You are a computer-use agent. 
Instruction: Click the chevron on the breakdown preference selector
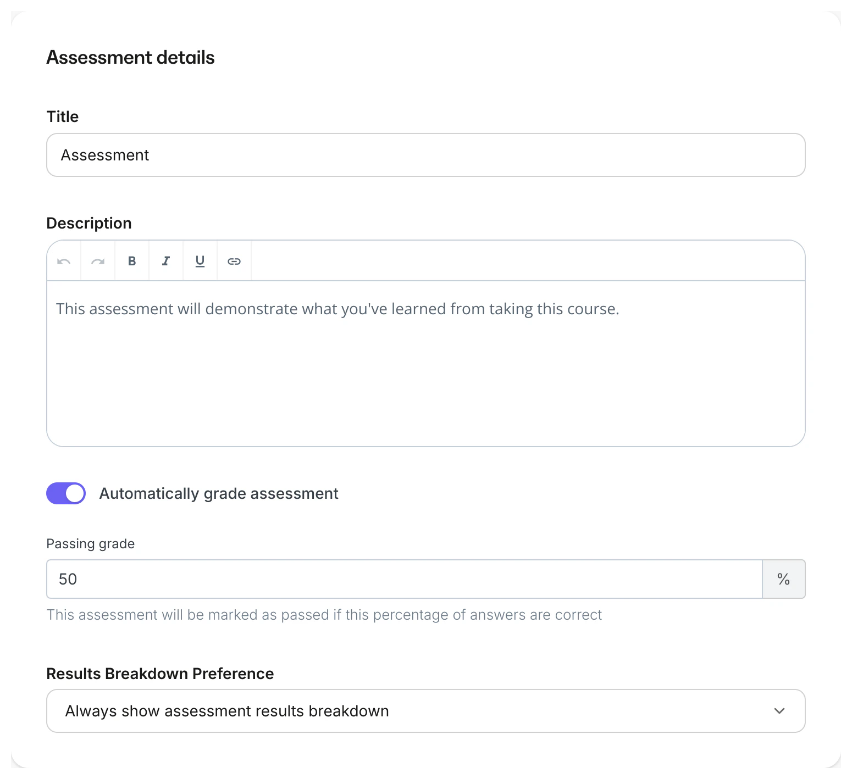[x=778, y=711]
